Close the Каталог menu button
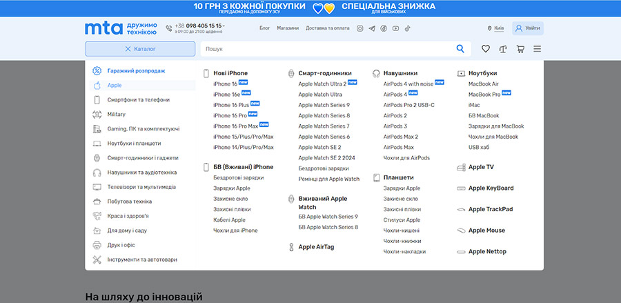Image resolution: width=621 pixels, height=303 pixels. coord(140,49)
